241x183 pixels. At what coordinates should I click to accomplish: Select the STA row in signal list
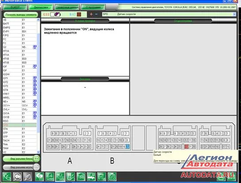pyautogui.click(x=19, y=129)
